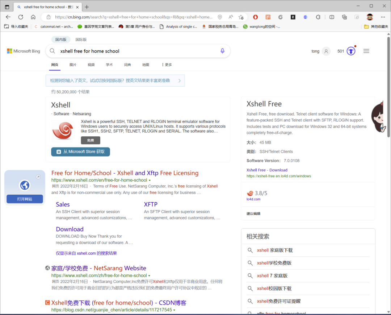The image size is (391, 315).
Task: Click the voice search microphone icon
Action: (222, 51)
